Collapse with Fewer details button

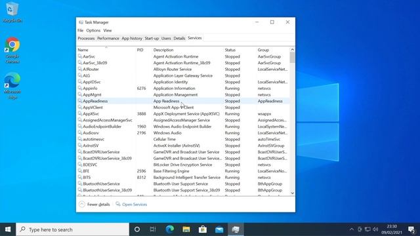94,204
